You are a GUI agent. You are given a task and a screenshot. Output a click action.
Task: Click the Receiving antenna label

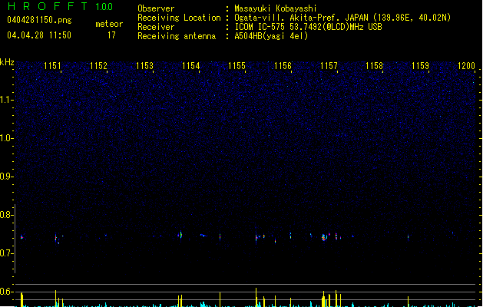click(x=177, y=36)
